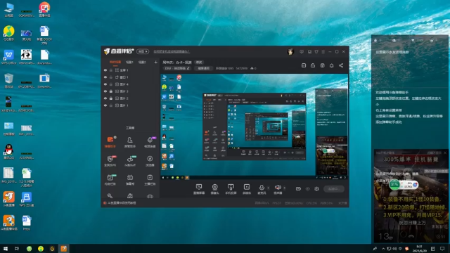Add a new scene with plus
Viewport: 450px width, 253px height.
[x=156, y=63]
